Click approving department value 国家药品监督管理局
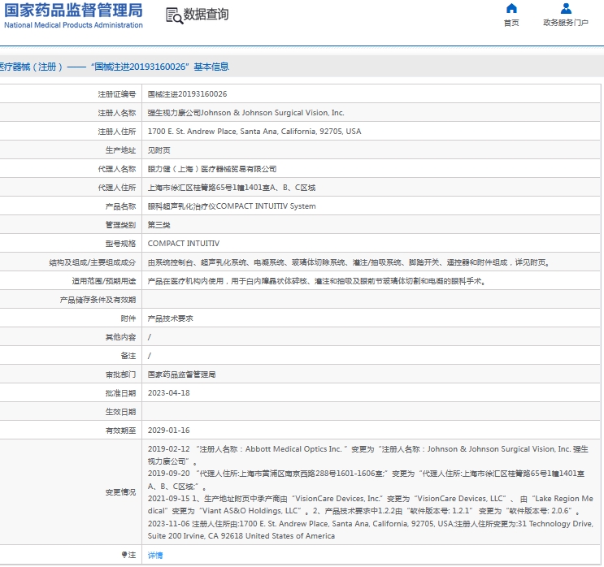The width and height of the screenshot is (604, 567). pos(181,374)
